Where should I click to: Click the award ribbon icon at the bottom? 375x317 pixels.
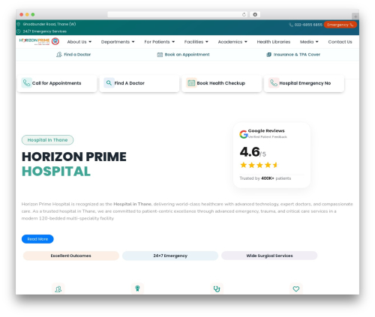(x=137, y=289)
